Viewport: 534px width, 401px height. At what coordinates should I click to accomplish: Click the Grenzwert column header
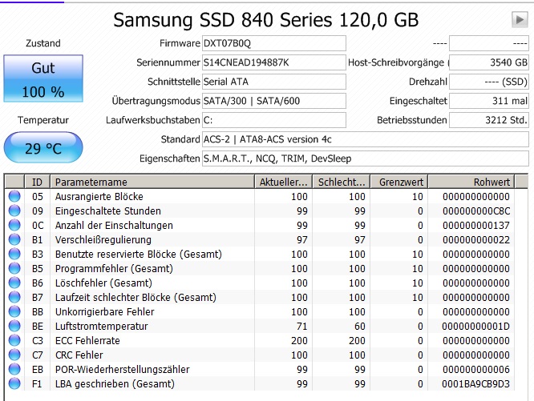398,182
